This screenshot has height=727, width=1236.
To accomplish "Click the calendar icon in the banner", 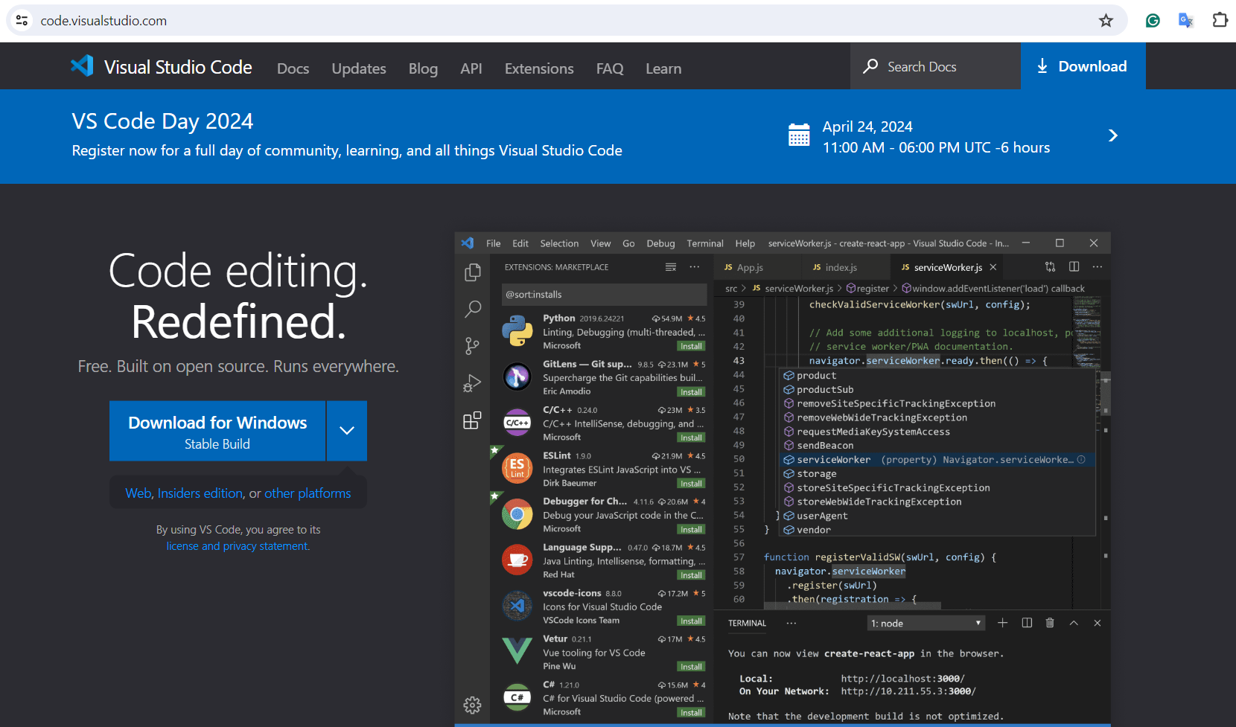I will coord(799,135).
